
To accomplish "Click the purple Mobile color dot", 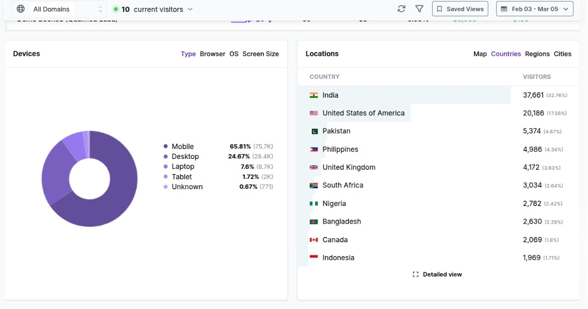I will click(x=166, y=146).
